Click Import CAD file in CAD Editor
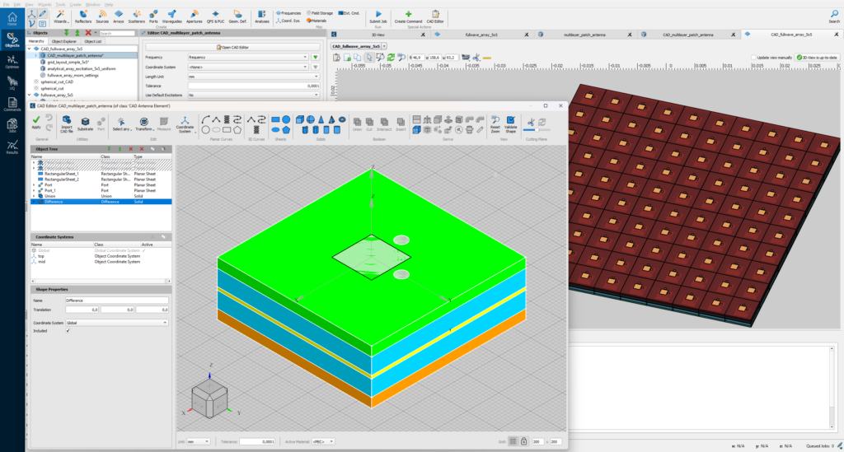Image resolution: width=844 pixels, height=452 pixels. pos(66,124)
